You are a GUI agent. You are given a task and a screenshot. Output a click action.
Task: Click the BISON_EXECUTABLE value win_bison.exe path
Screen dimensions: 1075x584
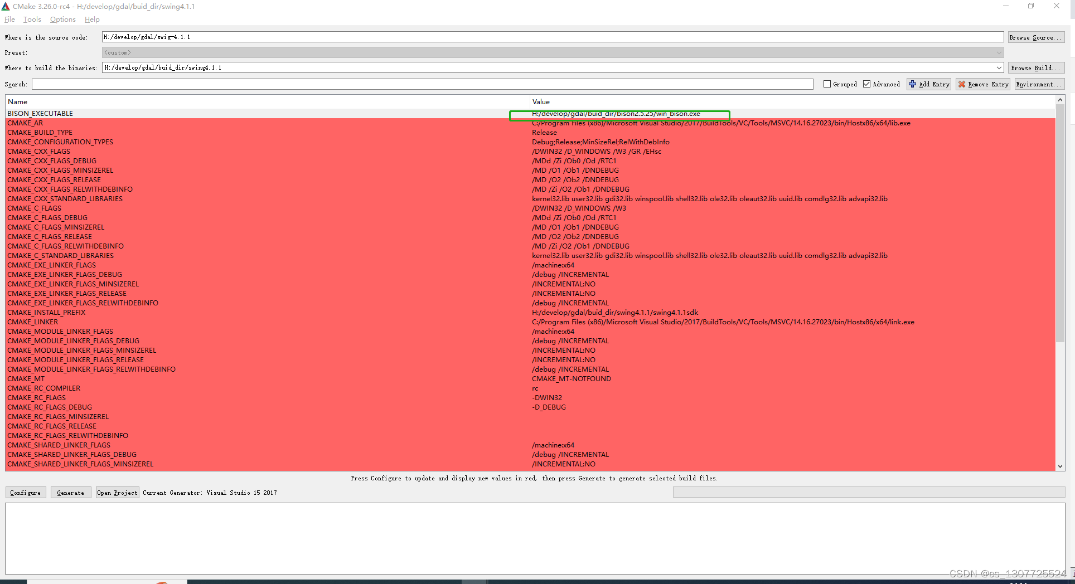click(616, 114)
